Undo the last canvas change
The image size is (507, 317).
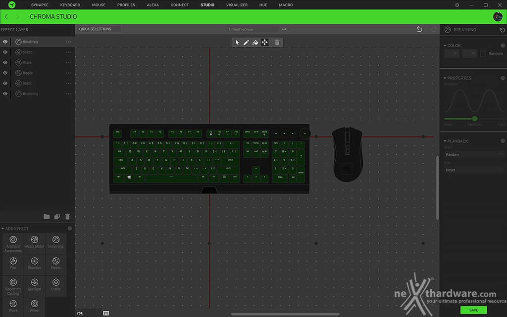419,29
